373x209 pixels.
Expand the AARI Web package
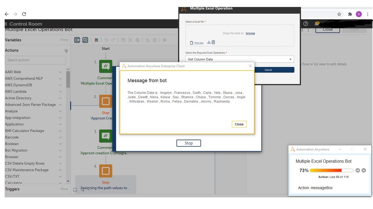[60, 72]
